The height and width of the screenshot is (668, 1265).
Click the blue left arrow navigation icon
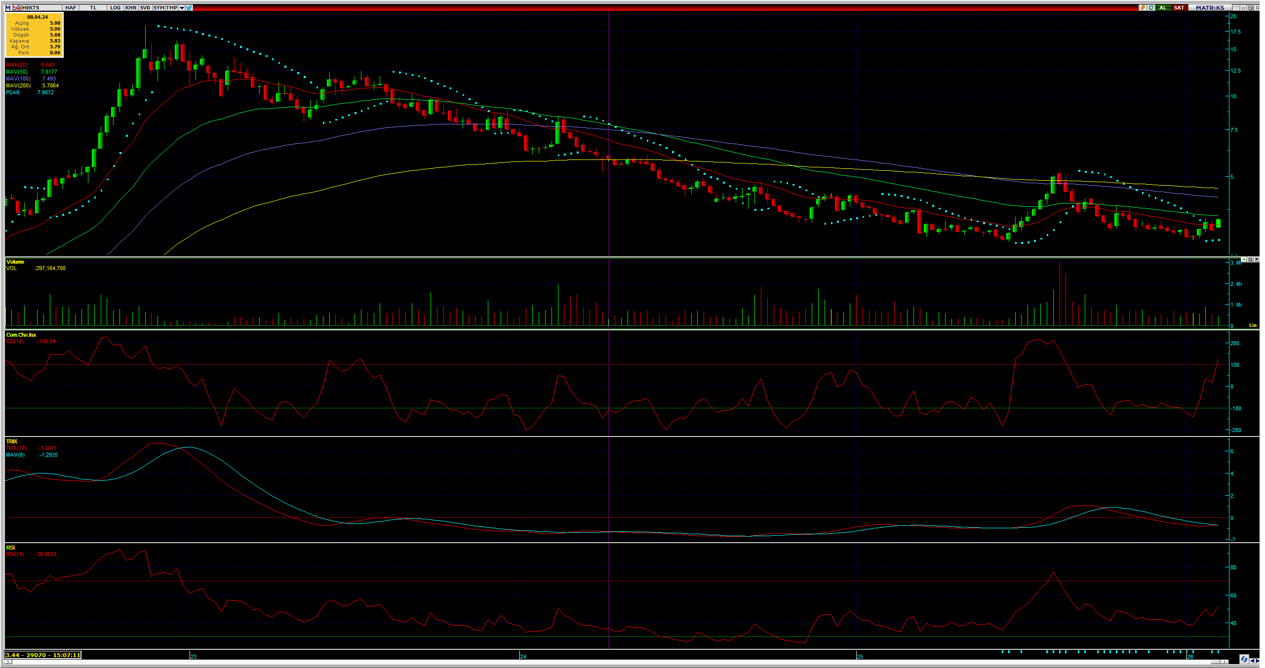pyautogui.click(x=1252, y=660)
